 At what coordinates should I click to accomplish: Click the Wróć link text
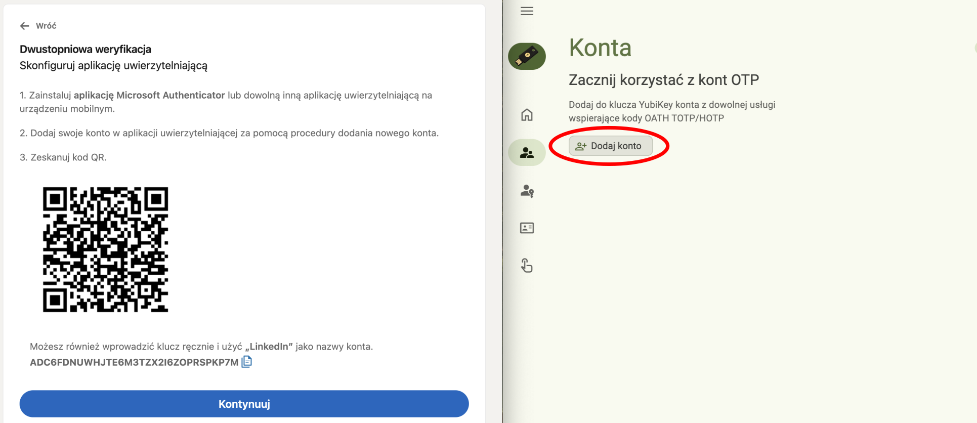click(46, 26)
